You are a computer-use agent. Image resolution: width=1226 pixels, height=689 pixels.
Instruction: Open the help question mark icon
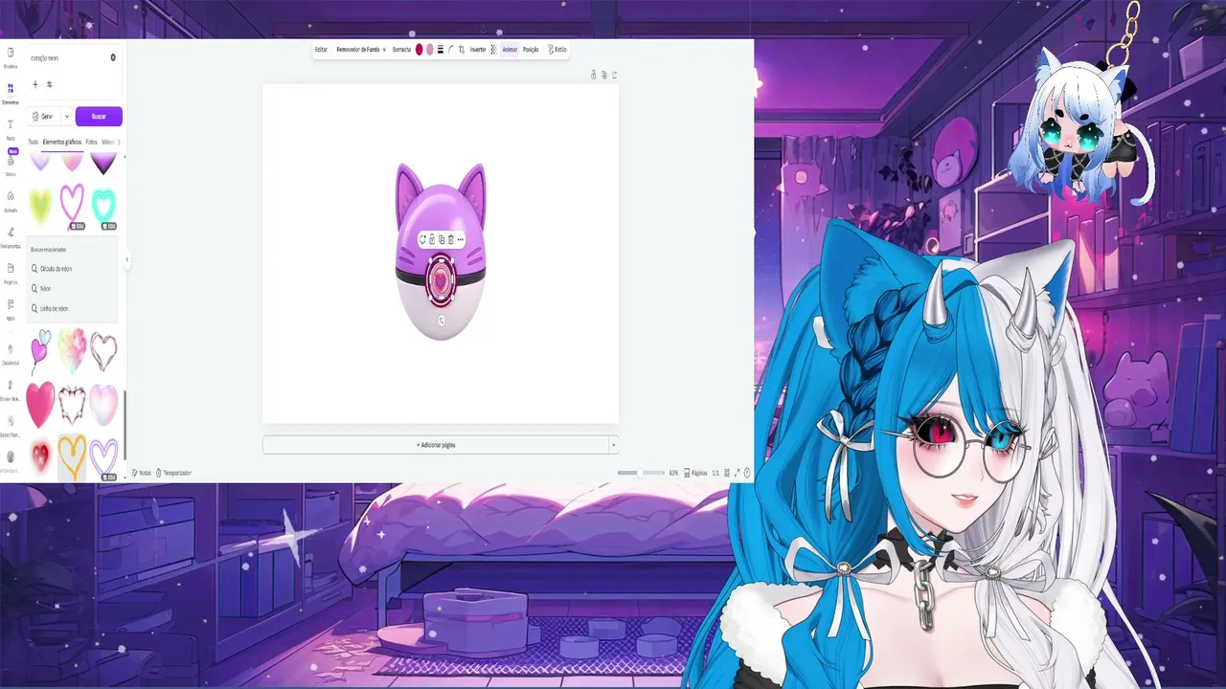[747, 473]
